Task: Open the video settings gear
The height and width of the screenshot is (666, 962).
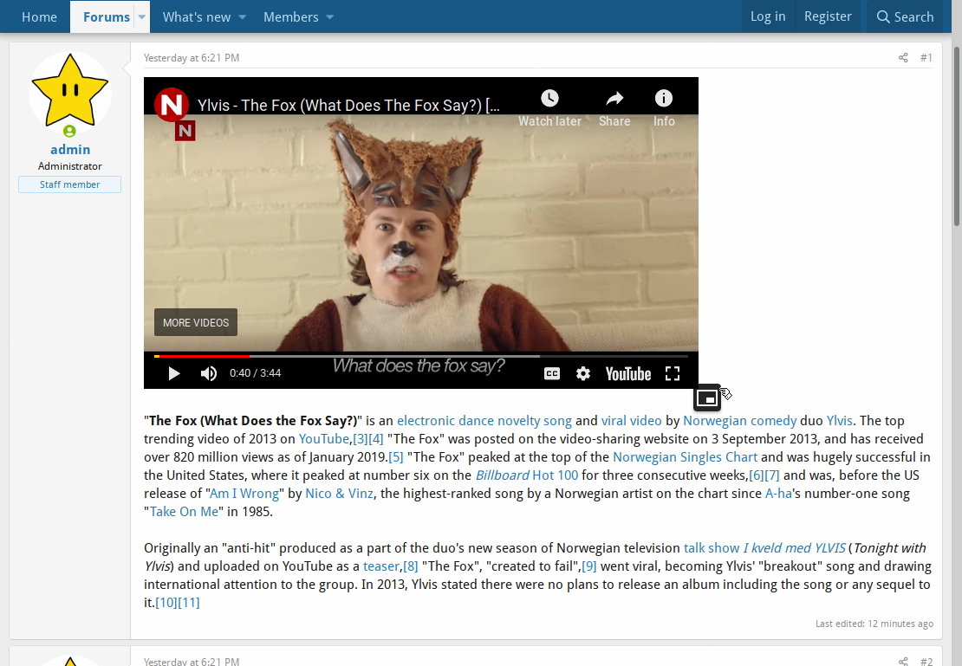Action: click(583, 373)
